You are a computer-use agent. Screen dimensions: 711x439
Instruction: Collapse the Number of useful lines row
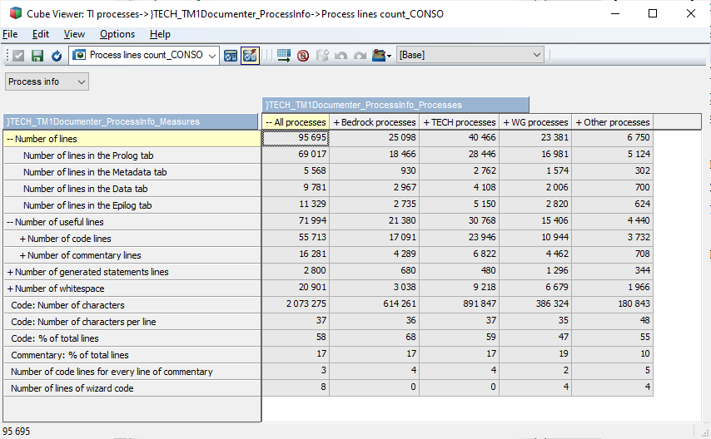click(9, 222)
